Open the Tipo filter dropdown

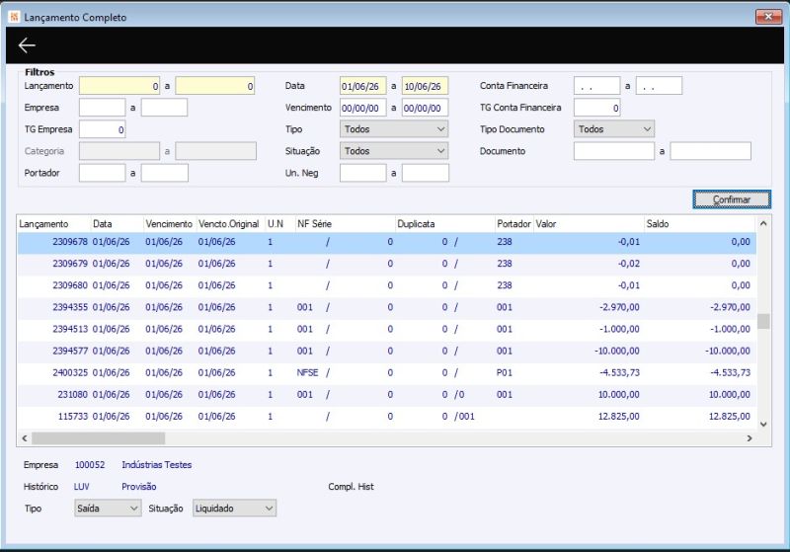pos(393,129)
